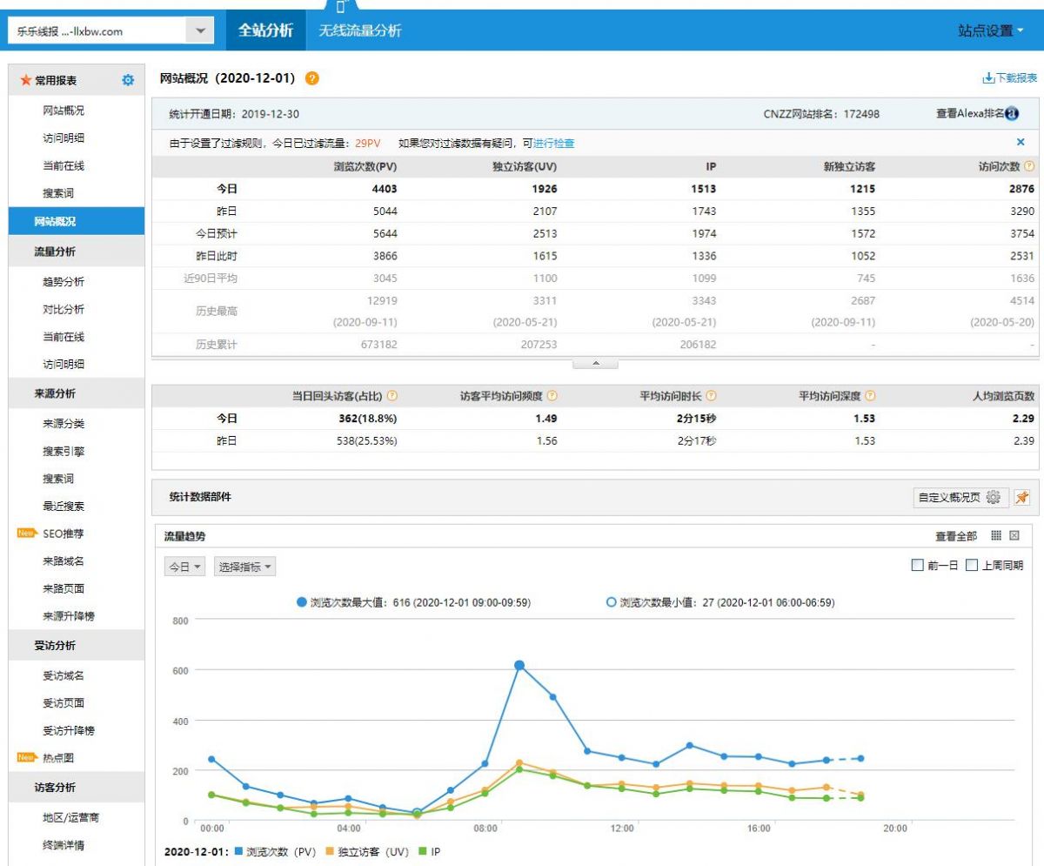
Task: Switch to 无线流量分析 tab
Action: (x=360, y=30)
